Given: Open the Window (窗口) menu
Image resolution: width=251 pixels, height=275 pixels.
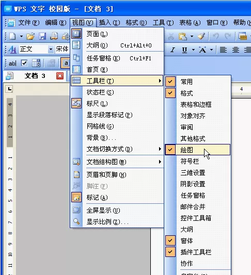Looking at the screenshot, I should [x=217, y=23].
